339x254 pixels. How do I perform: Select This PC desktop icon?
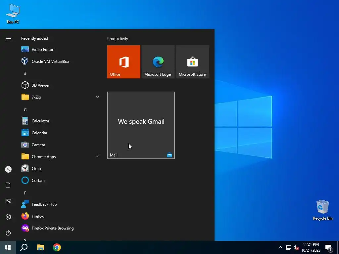point(13,14)
